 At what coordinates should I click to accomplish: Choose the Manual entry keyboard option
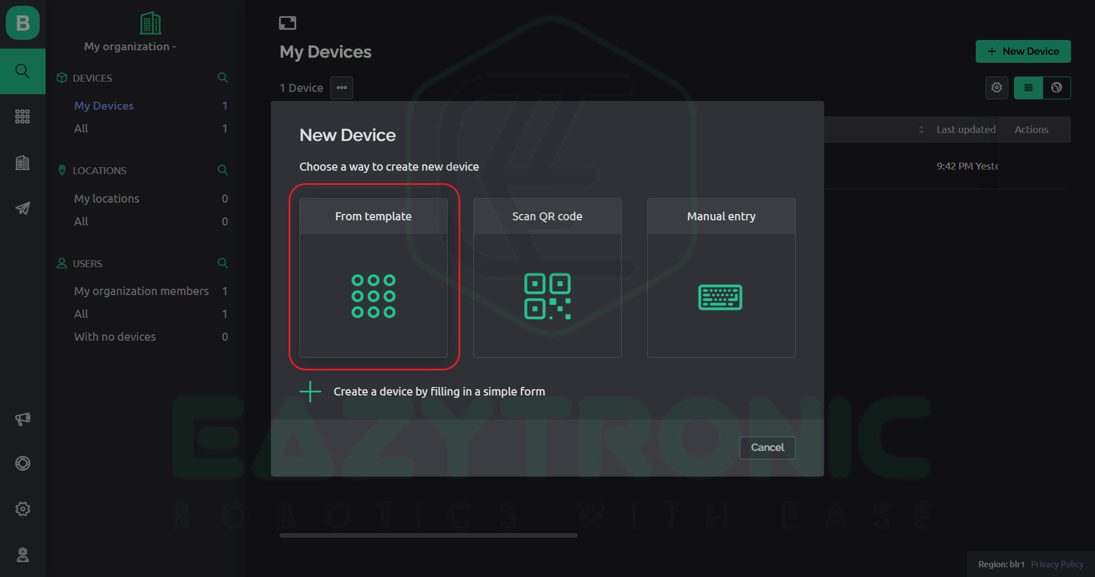pos(721,278)
